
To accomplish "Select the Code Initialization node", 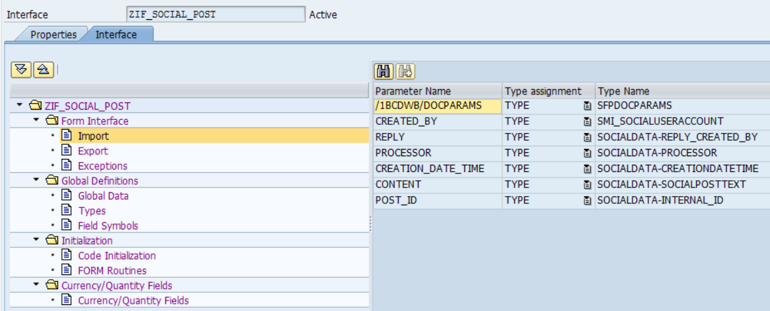I will coord(117,255).
